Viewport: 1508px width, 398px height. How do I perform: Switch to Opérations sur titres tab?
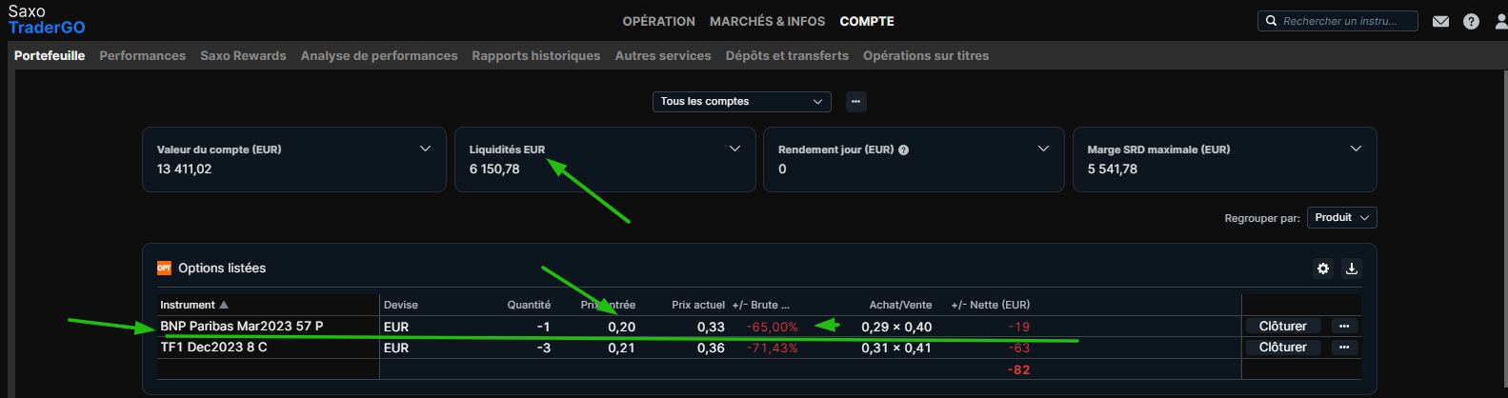(x=926, y=55)
